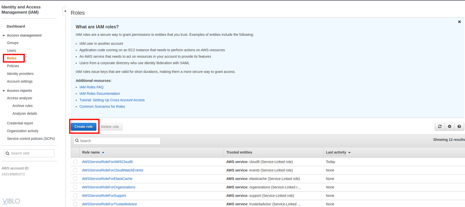Collapse the Access management section
This screenshot has height=207, width=465.
(x=4, y=35)
